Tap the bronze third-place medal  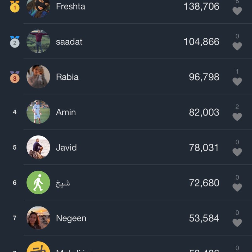click(14, 77)
